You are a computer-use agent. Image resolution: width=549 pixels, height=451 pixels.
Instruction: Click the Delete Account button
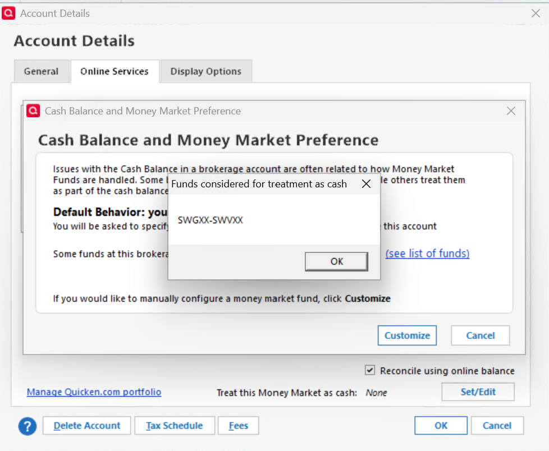87,425
